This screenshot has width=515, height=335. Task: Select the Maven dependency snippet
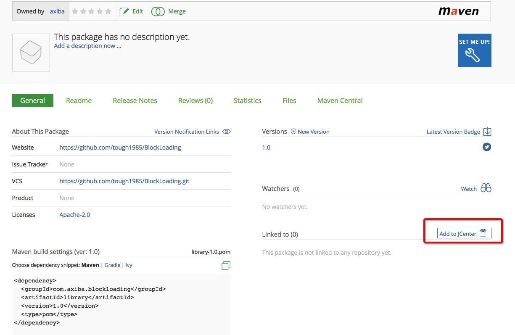click(90, 265)
